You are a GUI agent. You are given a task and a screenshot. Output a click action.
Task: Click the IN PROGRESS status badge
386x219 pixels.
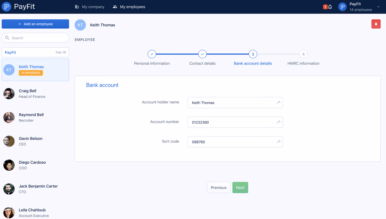[x=31, y=73]
